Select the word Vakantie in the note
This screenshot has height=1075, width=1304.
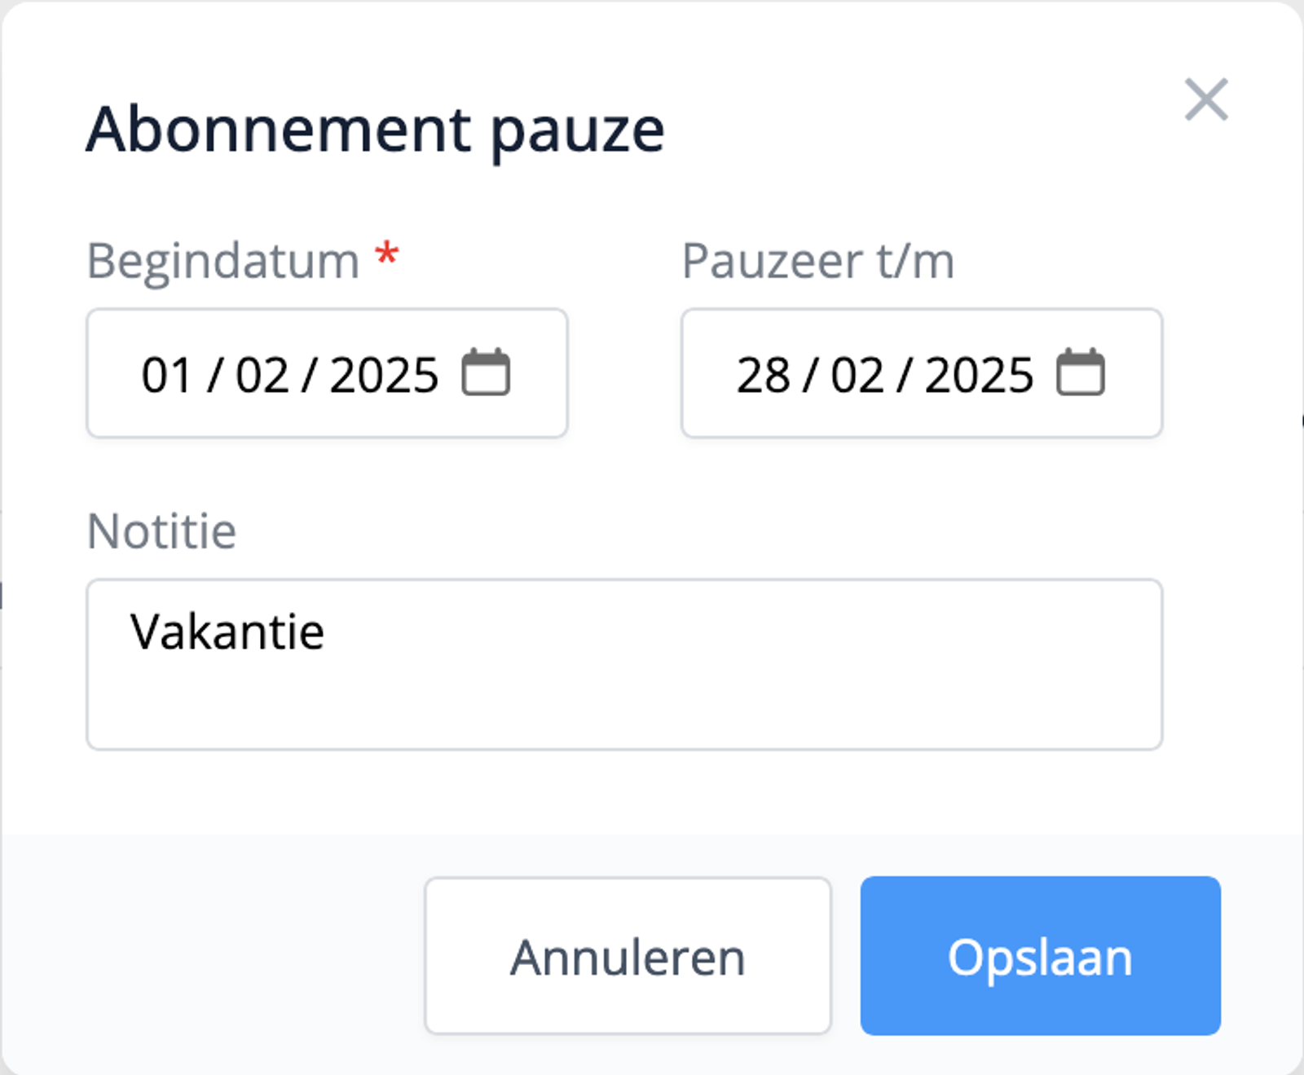(x=227, y=632)
